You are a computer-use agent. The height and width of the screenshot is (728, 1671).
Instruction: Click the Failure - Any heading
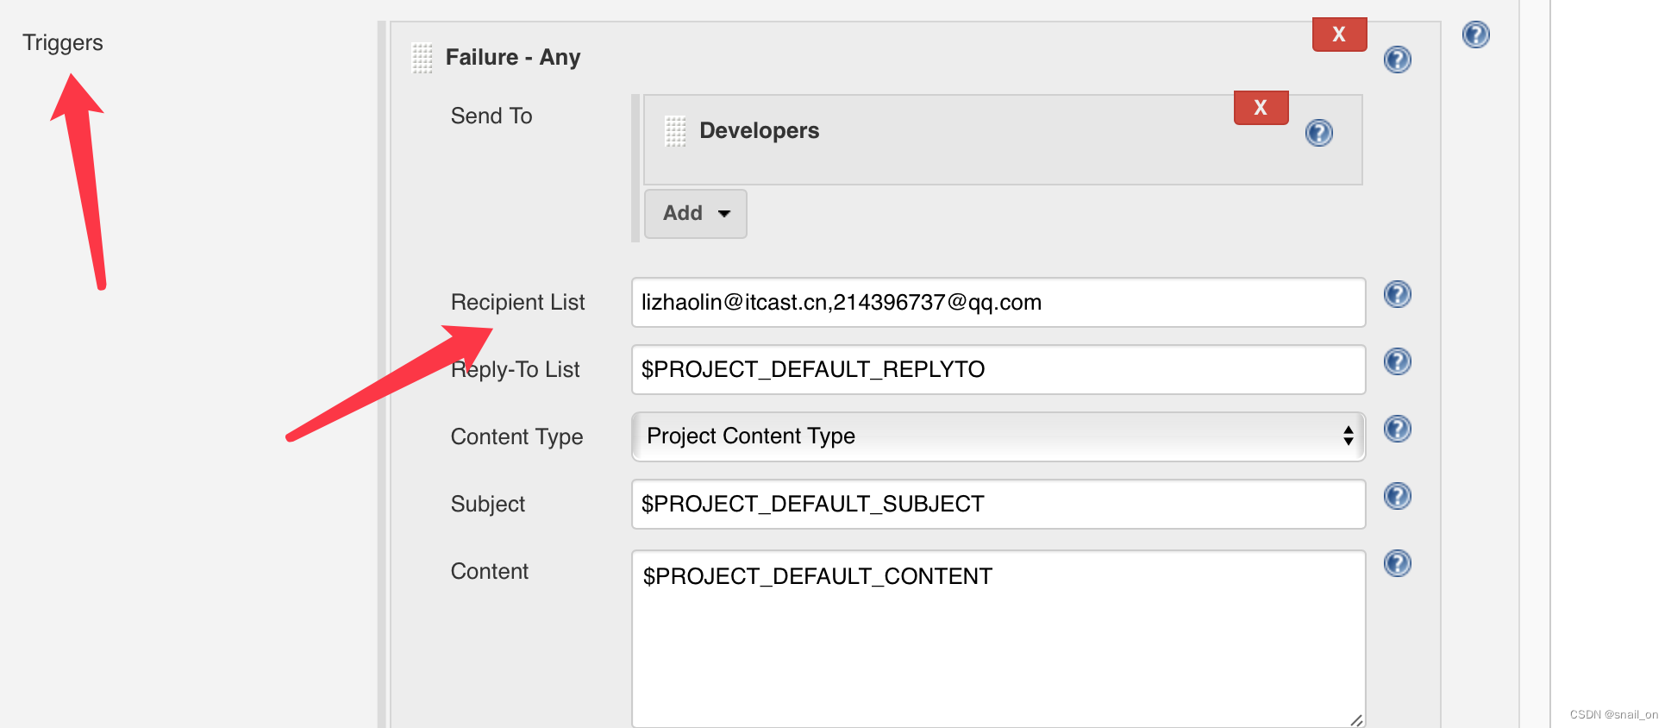pos(513,57)
